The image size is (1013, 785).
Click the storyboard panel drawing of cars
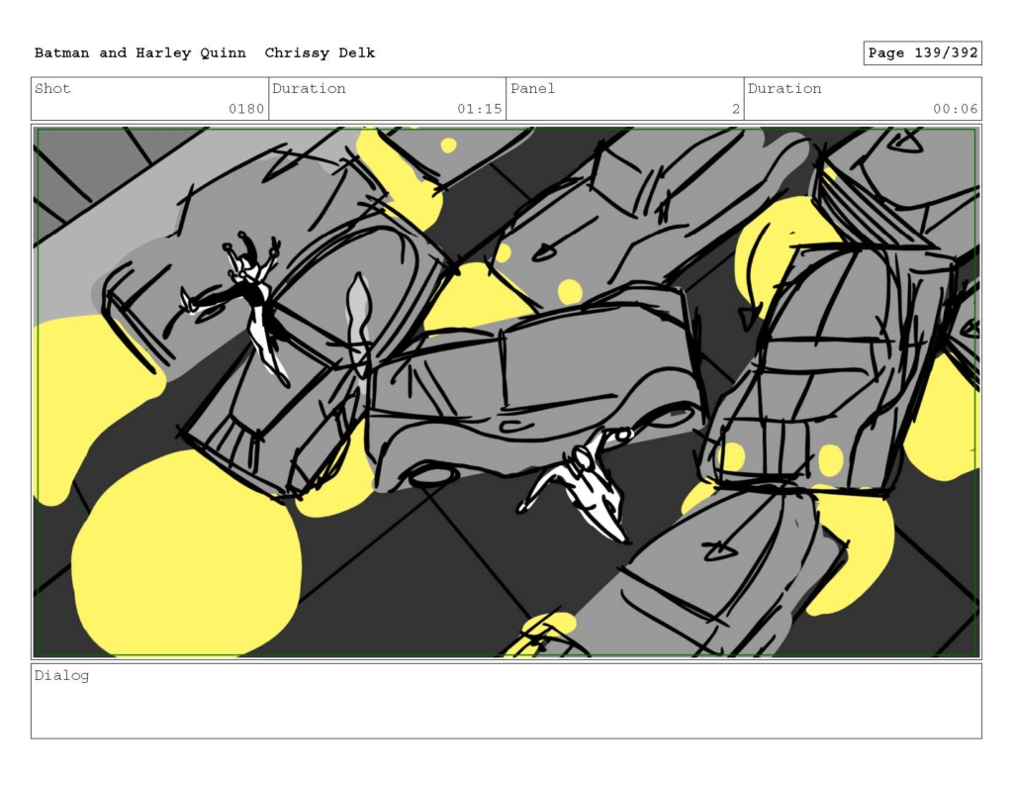(x=506, y=392)
